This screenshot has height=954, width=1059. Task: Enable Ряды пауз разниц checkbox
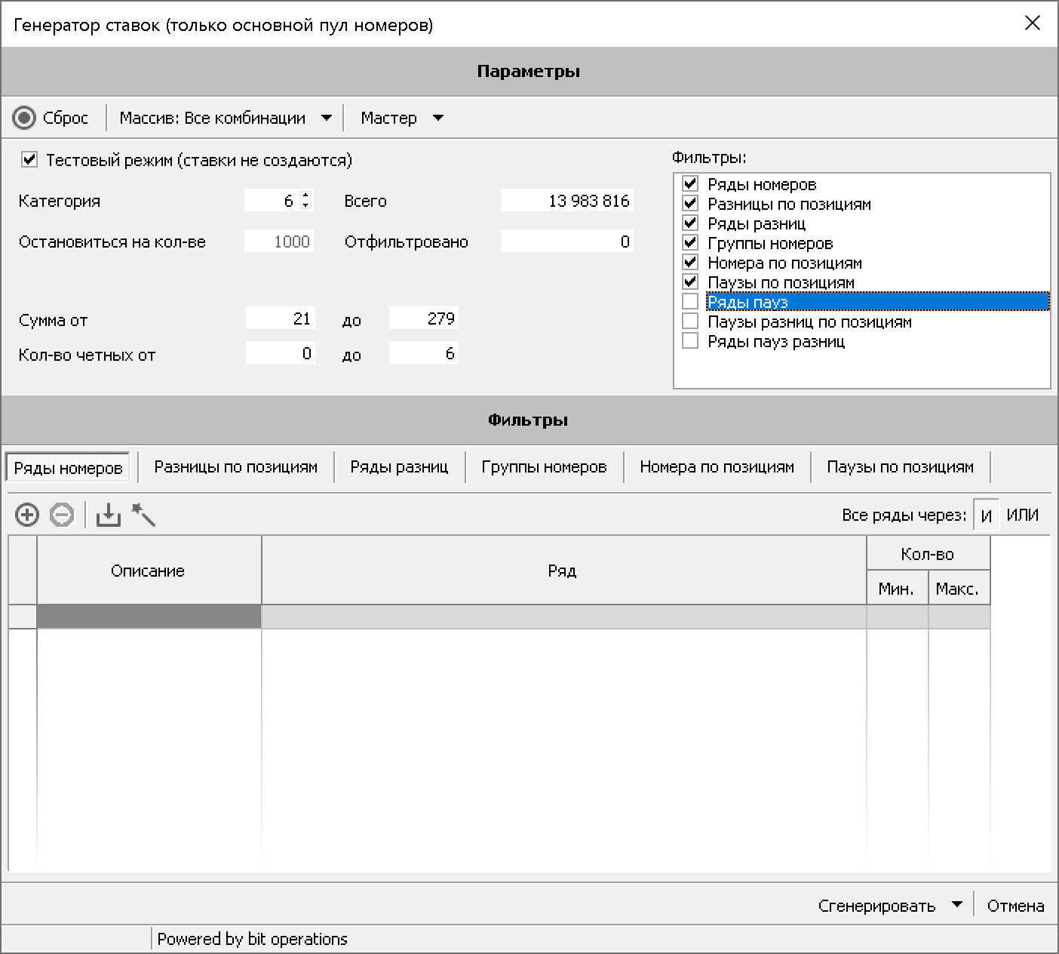690,340
